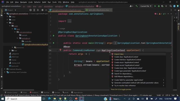Click editor vertical scrollbar
Viewport: 180px width, 101px height.
pyautogui.click(x=172, y=47)
